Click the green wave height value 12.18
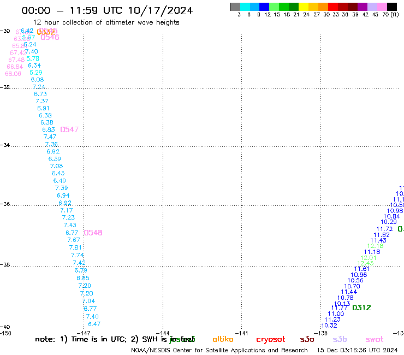The height and width of the screenshot is (355, 404). tap(375, 246)
